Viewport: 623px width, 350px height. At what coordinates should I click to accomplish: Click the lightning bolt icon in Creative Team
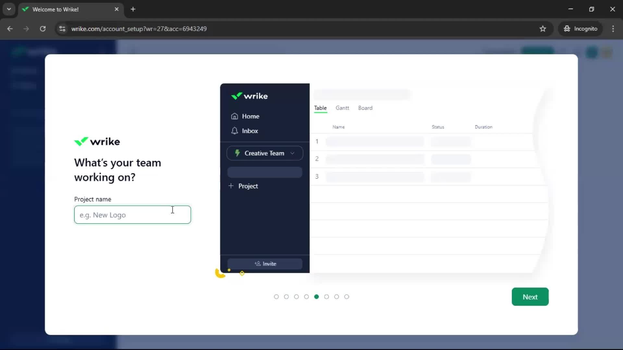coord(237,153)
